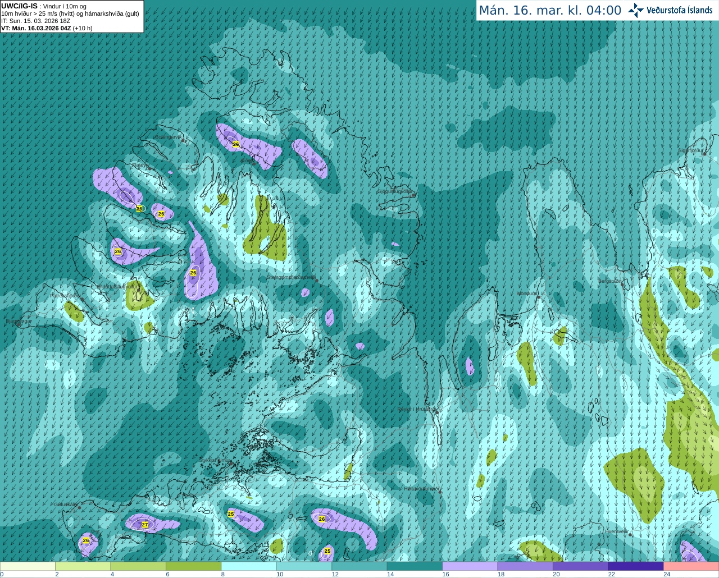
Task: Click the northernmost '26' gust label
Action: click(236, 144)
